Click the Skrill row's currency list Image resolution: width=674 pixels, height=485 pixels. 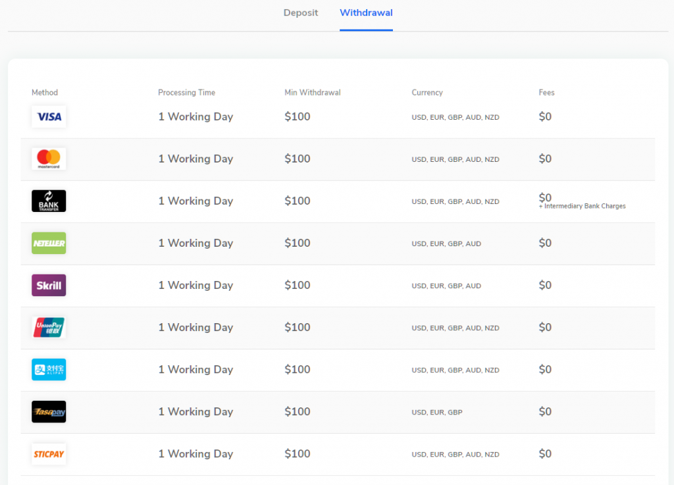pos(446,286)
